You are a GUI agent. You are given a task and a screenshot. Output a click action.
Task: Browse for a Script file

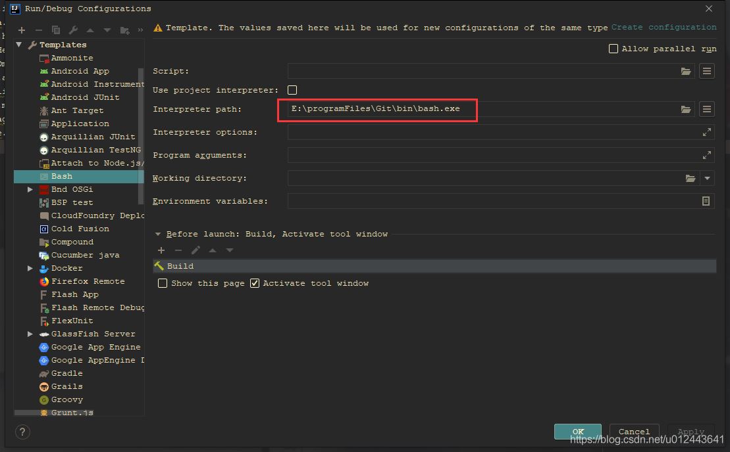point(687,71)
